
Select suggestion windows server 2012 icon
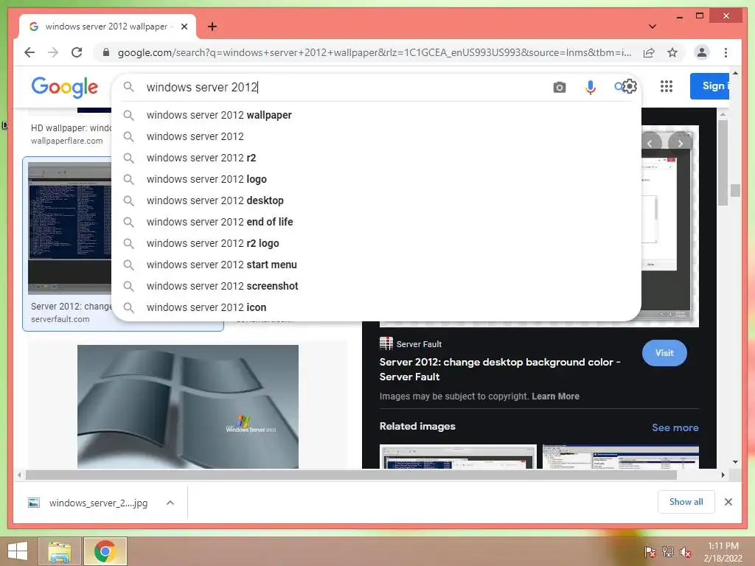375,307
